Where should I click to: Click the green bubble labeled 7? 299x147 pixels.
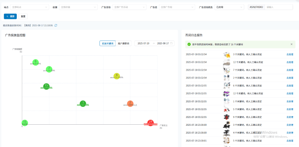point(49,69)
